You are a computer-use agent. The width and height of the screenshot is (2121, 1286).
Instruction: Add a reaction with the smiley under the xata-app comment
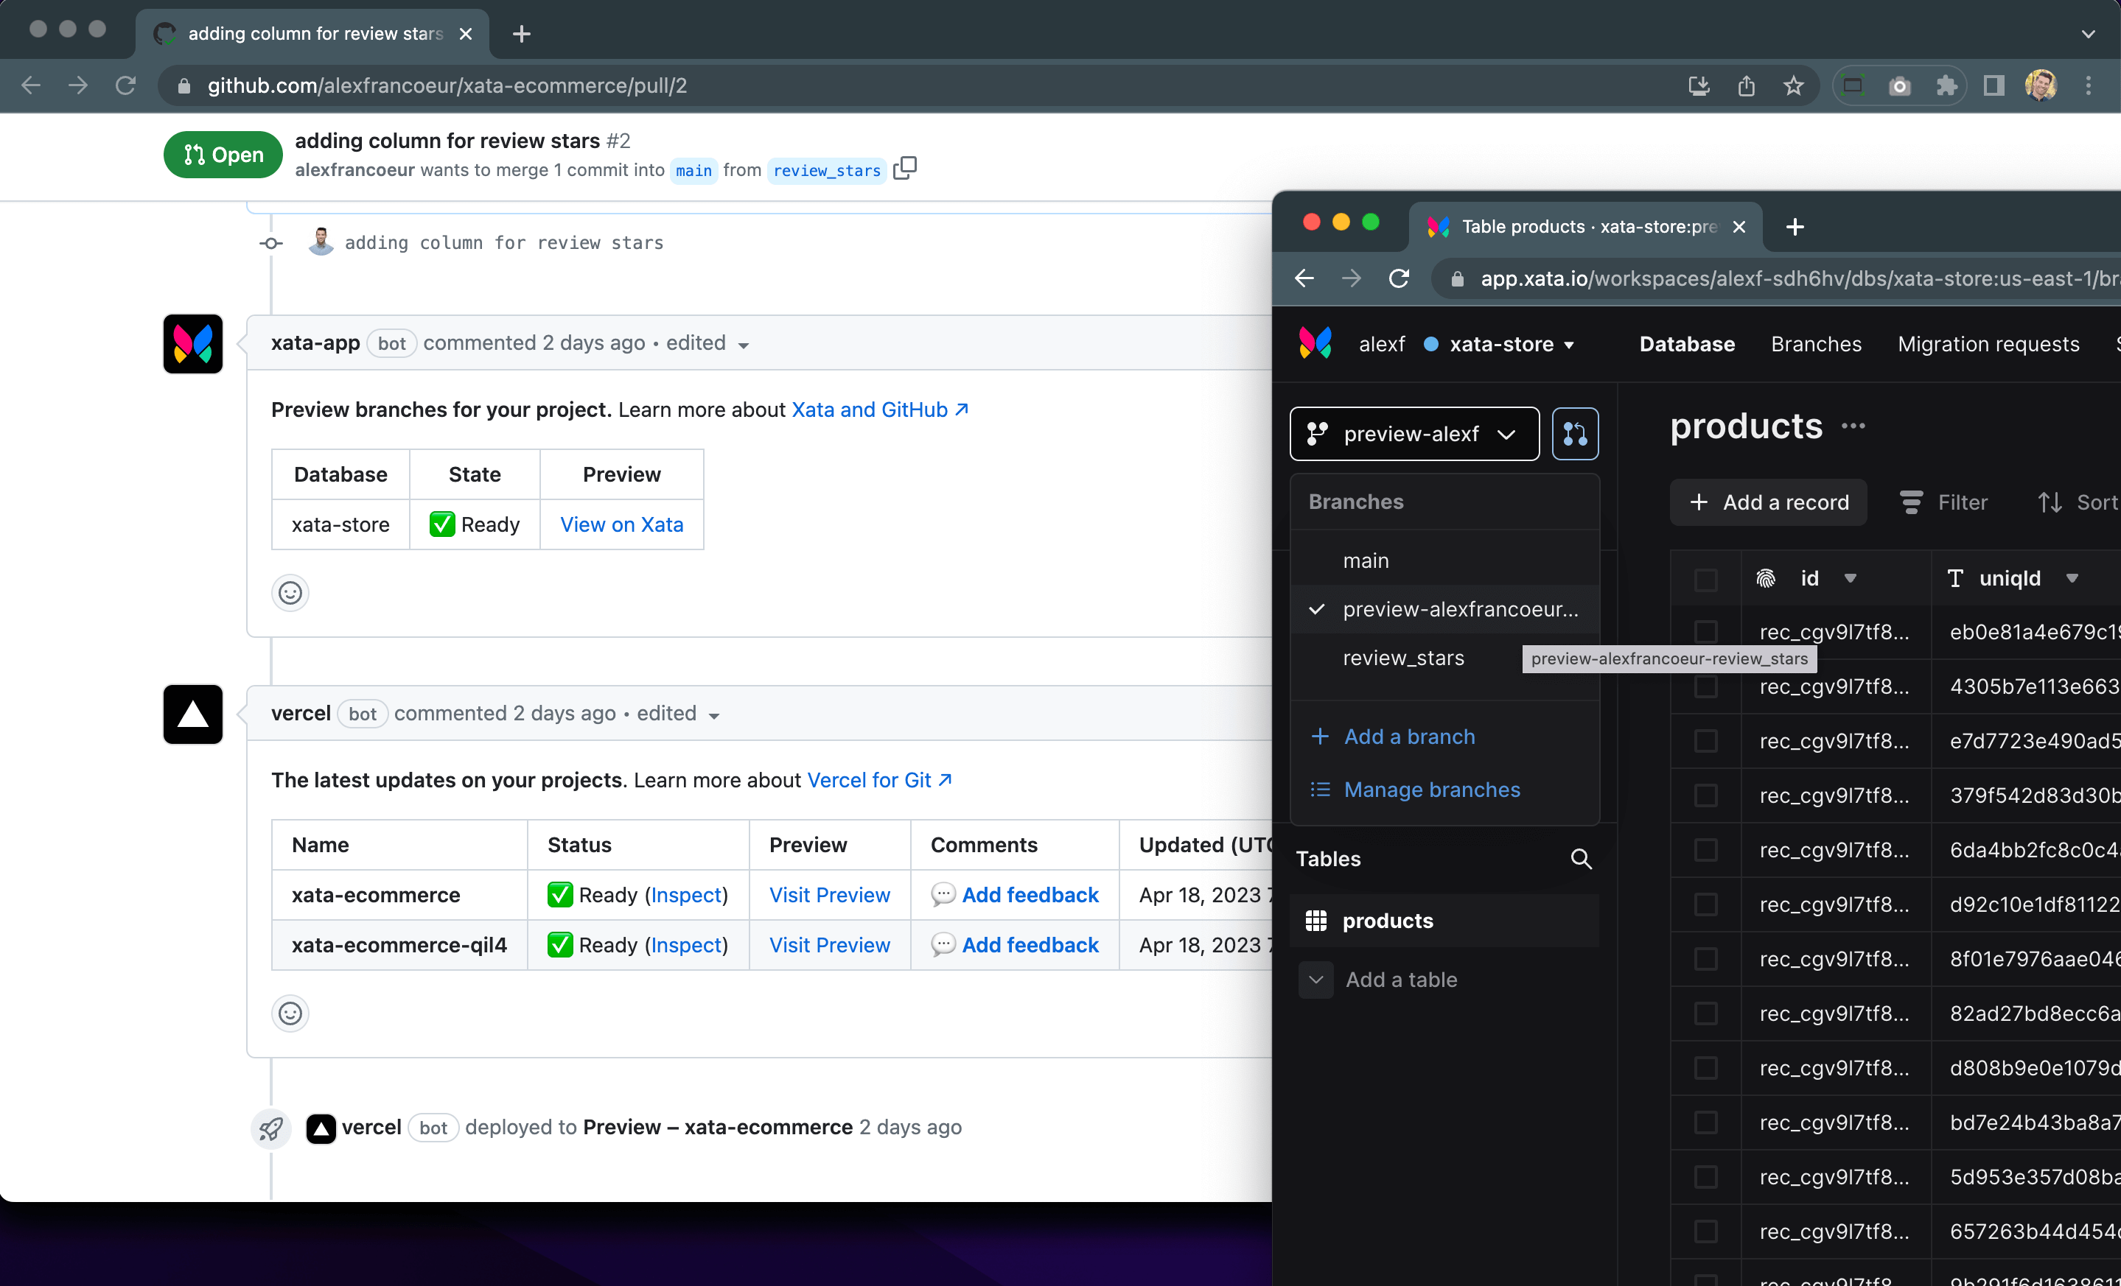coord(290,593)
